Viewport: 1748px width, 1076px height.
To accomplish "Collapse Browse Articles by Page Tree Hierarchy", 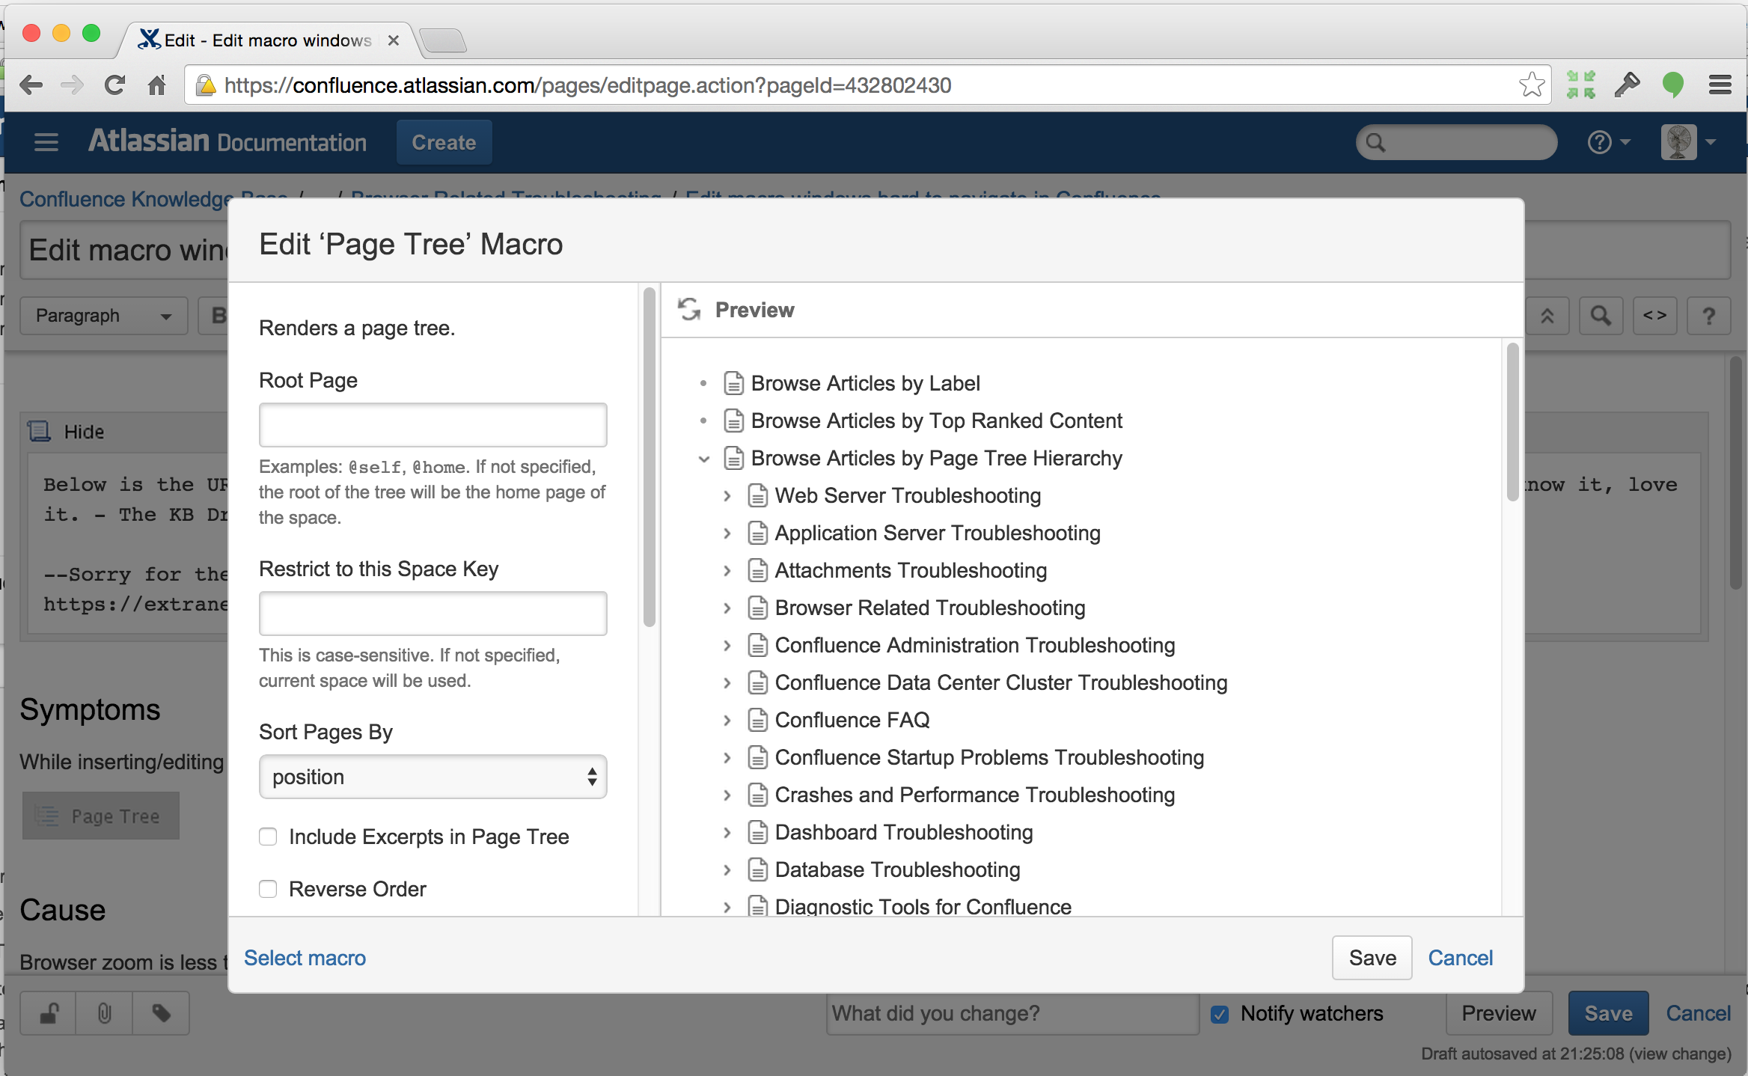I will (x=703, y=459).
